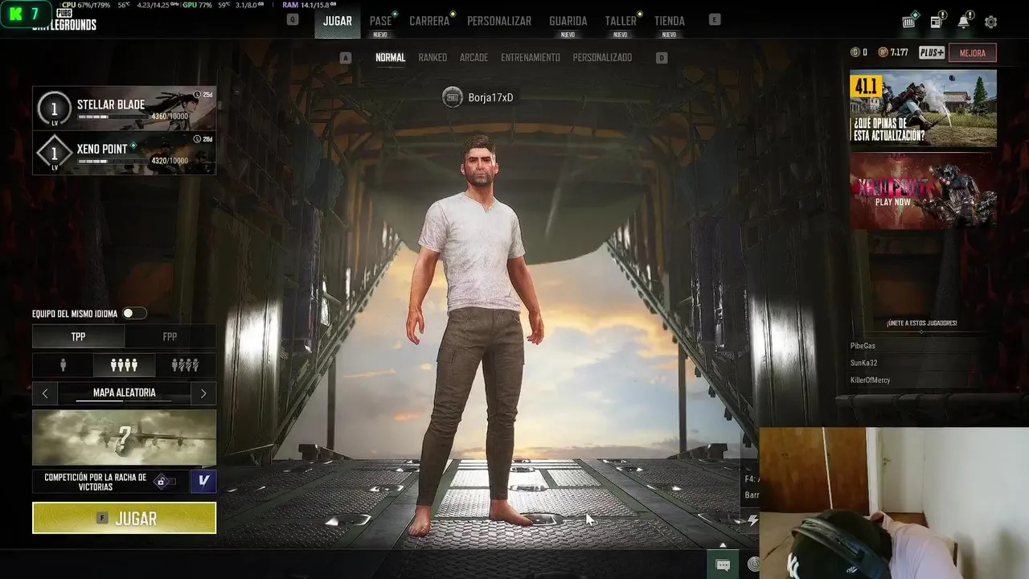Switch to NORMAL match mode

click(x=391, y=58)
